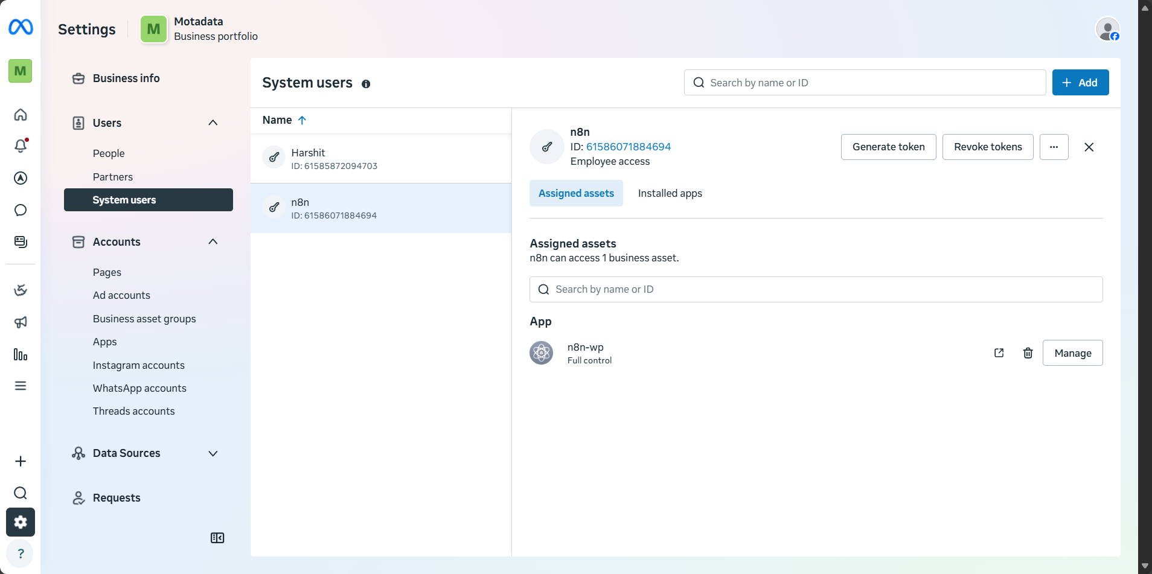Collapse the Accounts section chevron
The height and width of the screenshot is (574, 1152).
tap(213, 241)
